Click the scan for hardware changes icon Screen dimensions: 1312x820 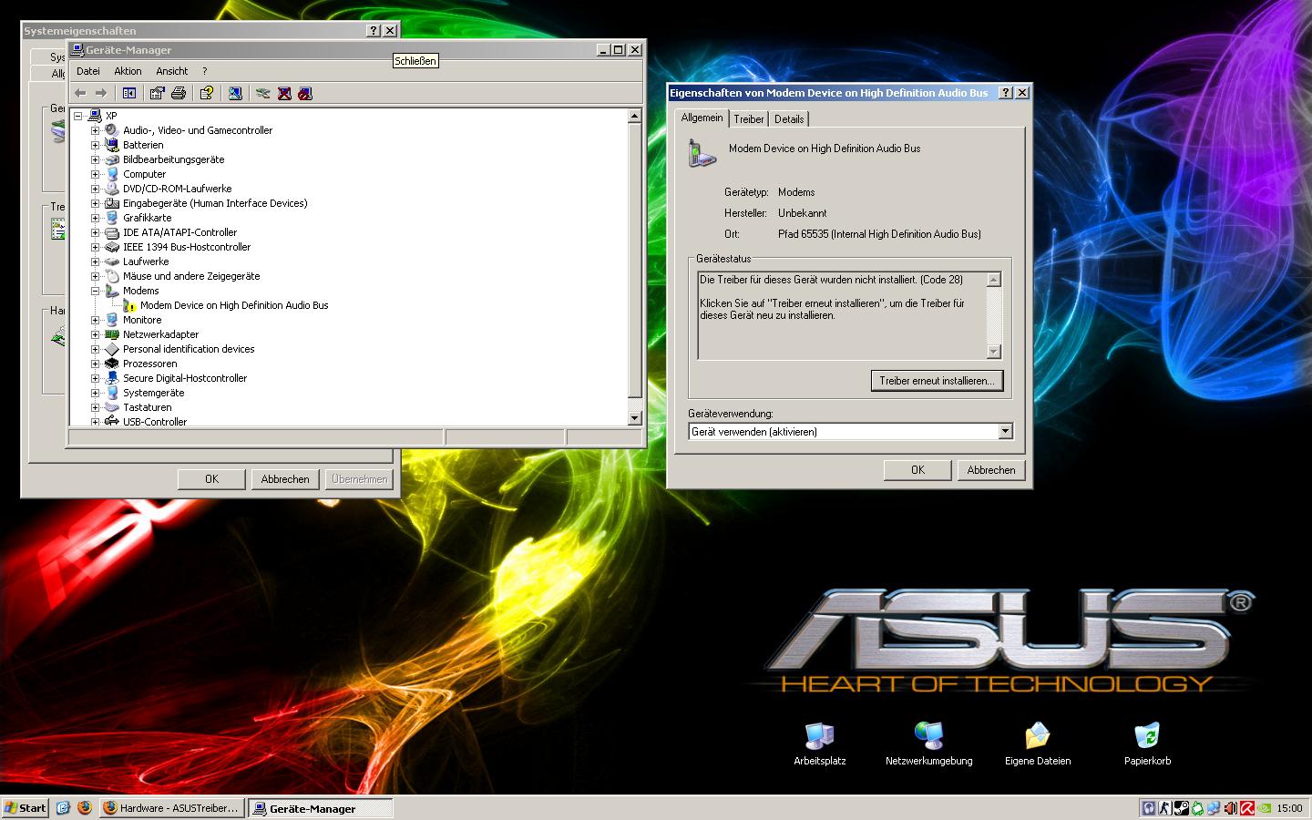(235, 93)
